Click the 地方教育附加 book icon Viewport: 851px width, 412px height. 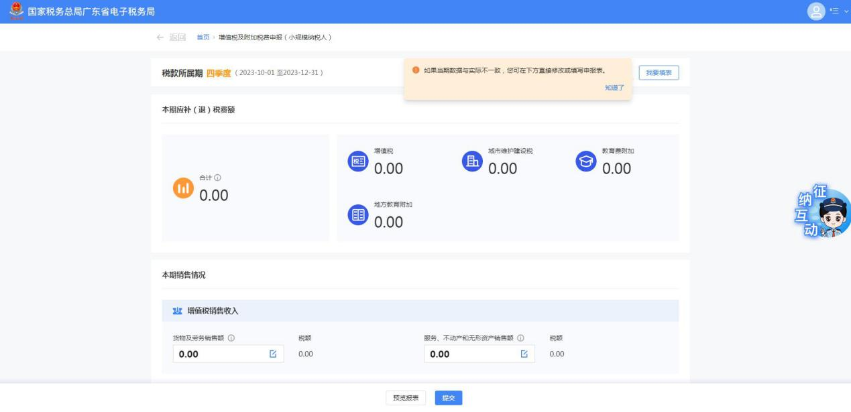point(358,215)
